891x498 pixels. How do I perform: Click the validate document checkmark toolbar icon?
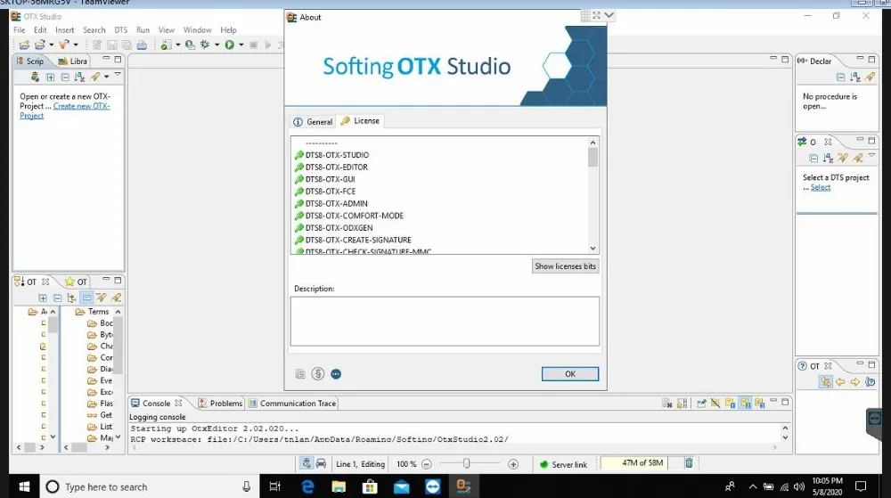[166, 45]
